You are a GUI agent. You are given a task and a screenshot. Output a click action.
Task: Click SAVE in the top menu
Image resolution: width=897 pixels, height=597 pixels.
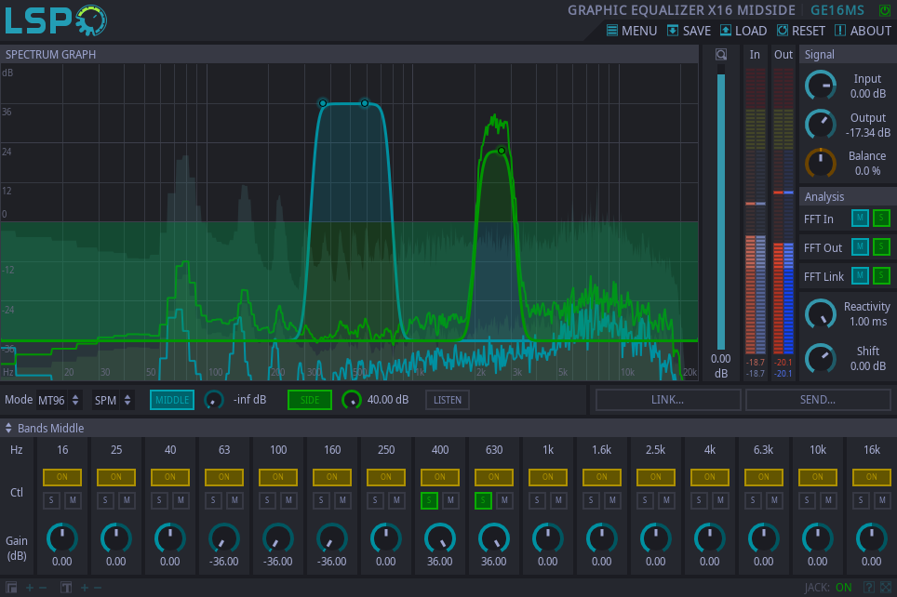pyautogui.click(x=689, y=31)
